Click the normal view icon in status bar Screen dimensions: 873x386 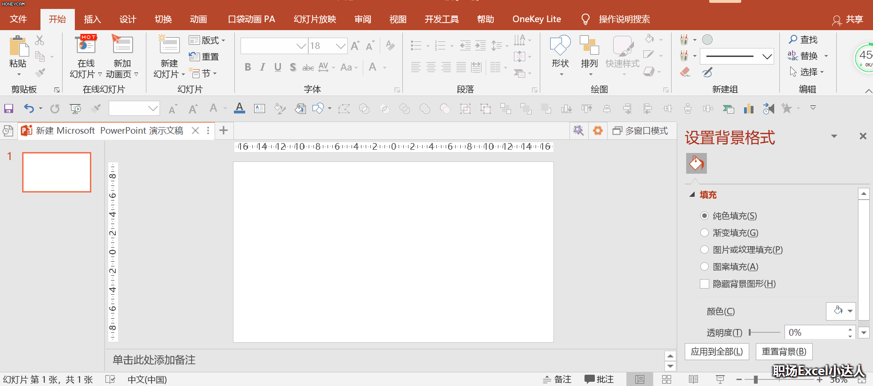[640, 379]
